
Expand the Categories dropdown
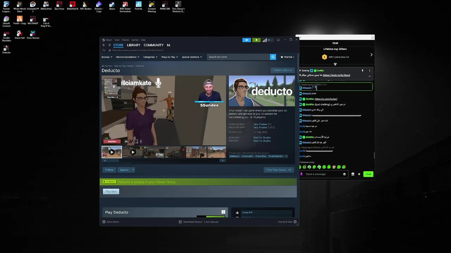click(150, 57)
